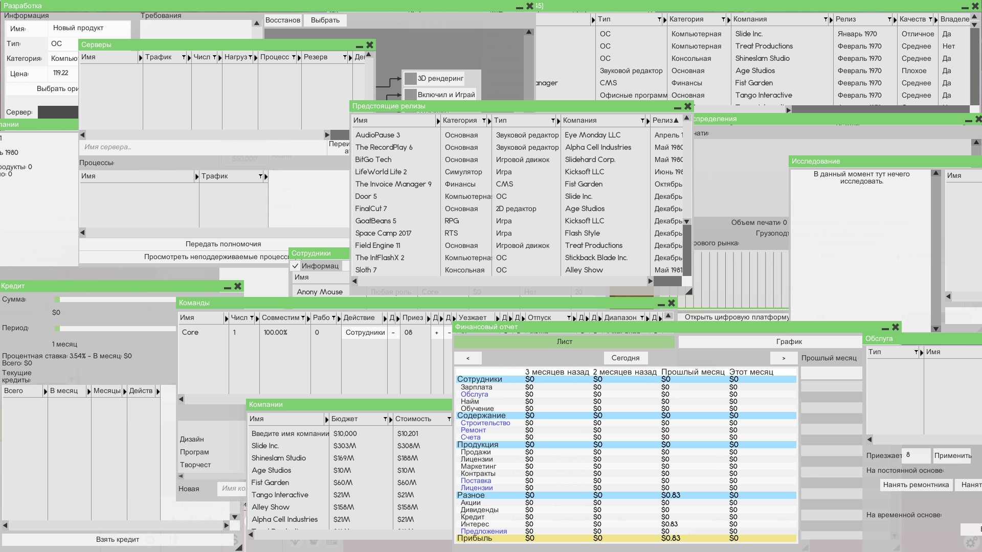Click Взять кредит button
This screenshot has width=982, height=552.
coord(118,540)
